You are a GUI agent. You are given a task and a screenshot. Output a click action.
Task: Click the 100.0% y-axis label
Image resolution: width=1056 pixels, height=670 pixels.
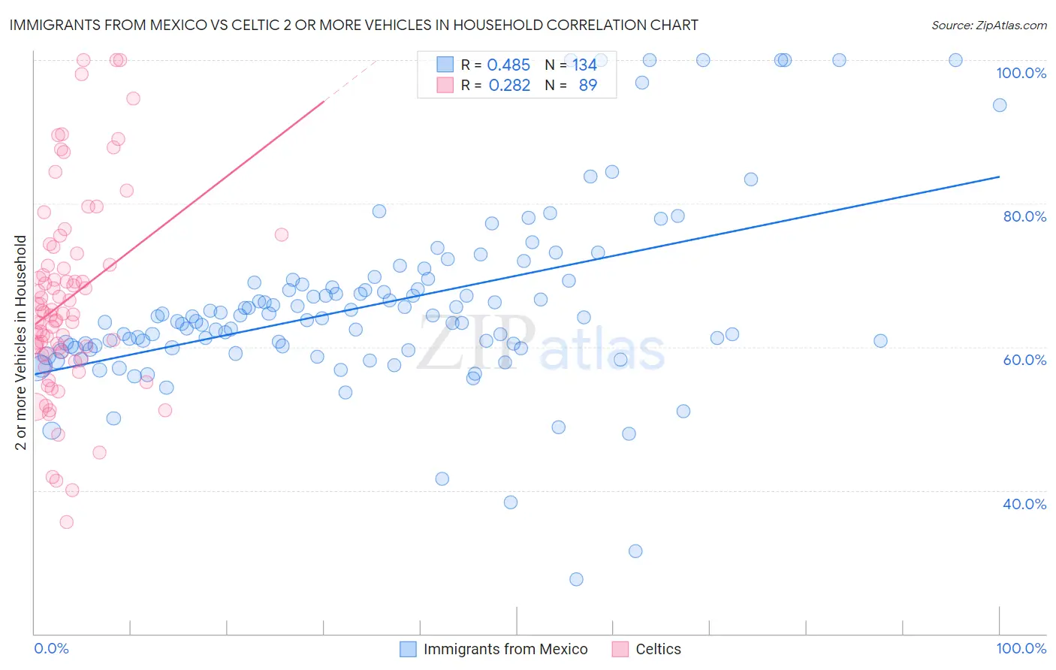(1021, 73)
